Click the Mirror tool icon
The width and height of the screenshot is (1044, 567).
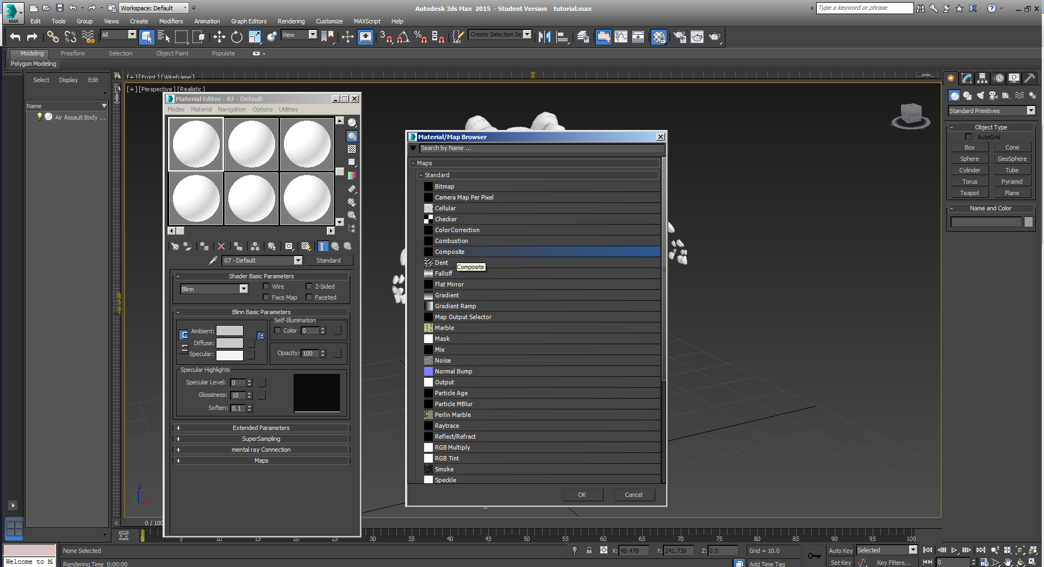pos(544,37)
